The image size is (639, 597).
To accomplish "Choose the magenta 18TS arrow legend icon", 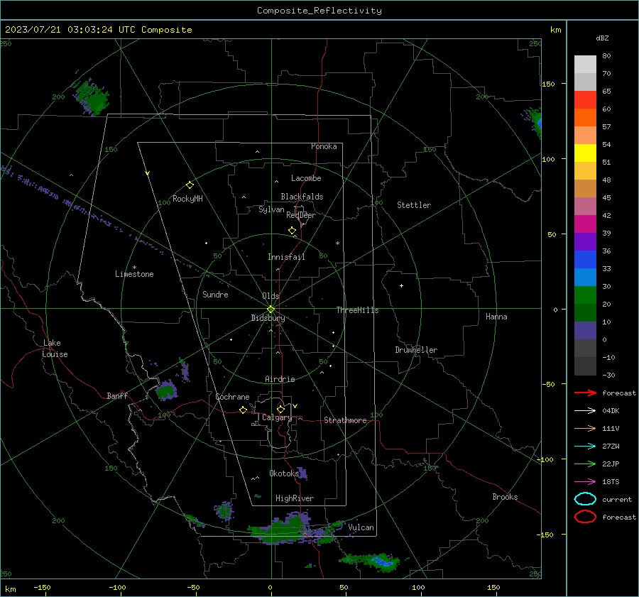I will [585, 482].
